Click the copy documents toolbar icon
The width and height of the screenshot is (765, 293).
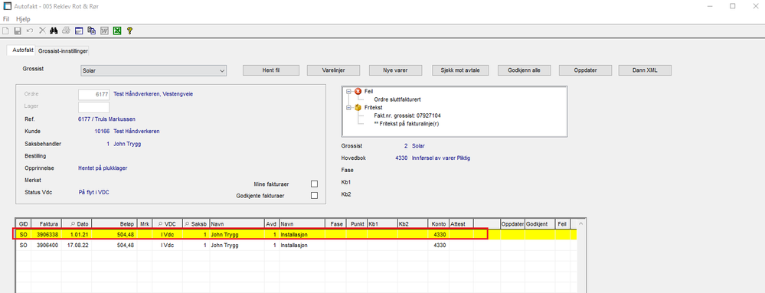click(x=92, y=31)
